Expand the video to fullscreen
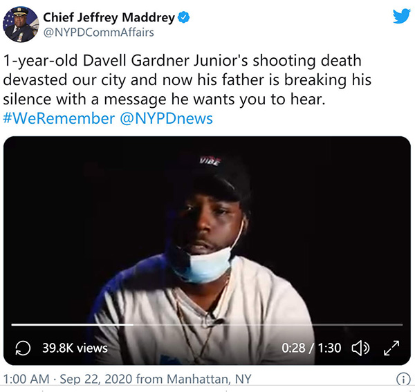 (391, 348)
